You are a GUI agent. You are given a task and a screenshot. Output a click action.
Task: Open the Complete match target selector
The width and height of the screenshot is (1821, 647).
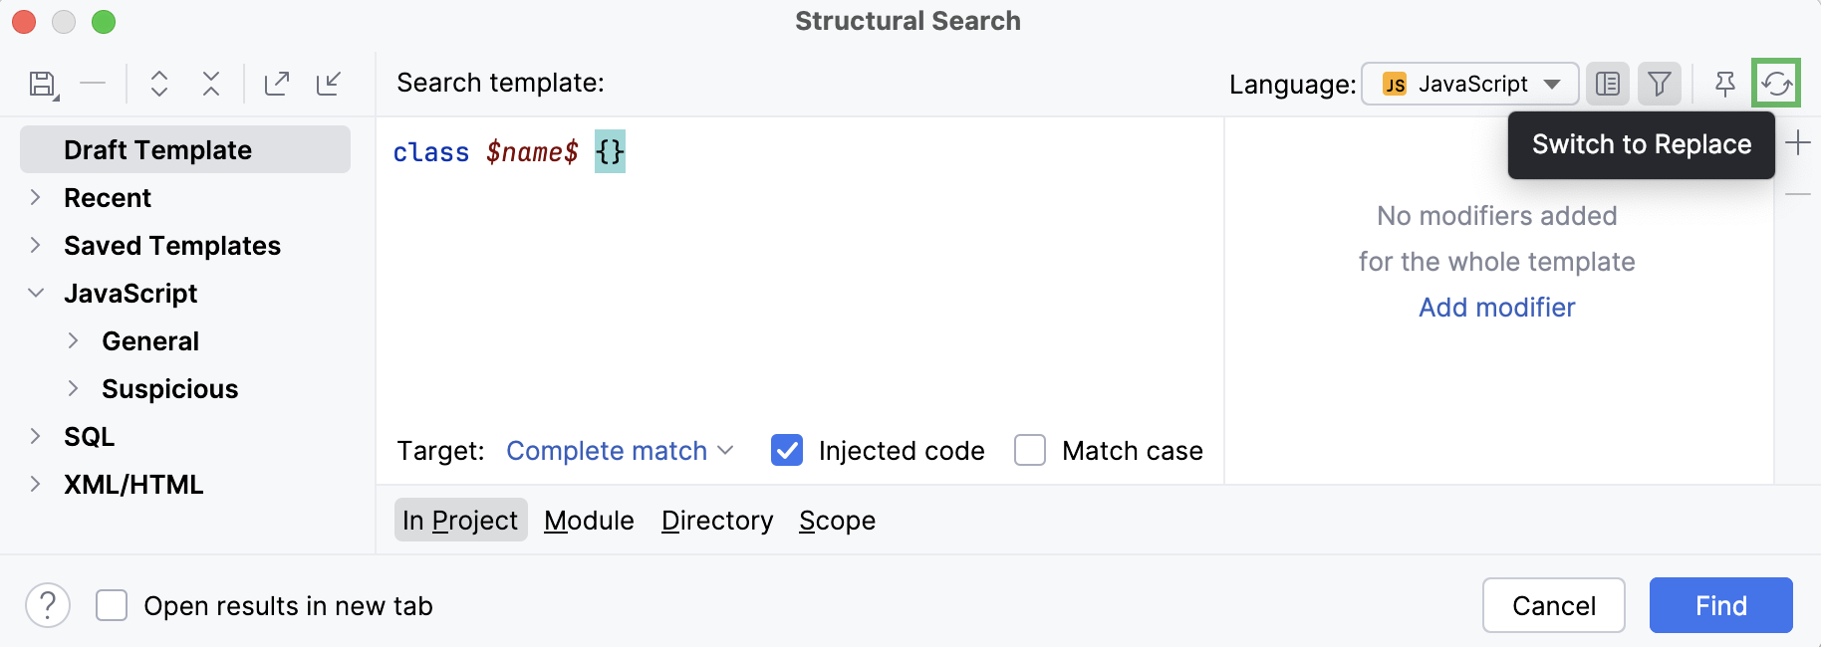(619, 451)
